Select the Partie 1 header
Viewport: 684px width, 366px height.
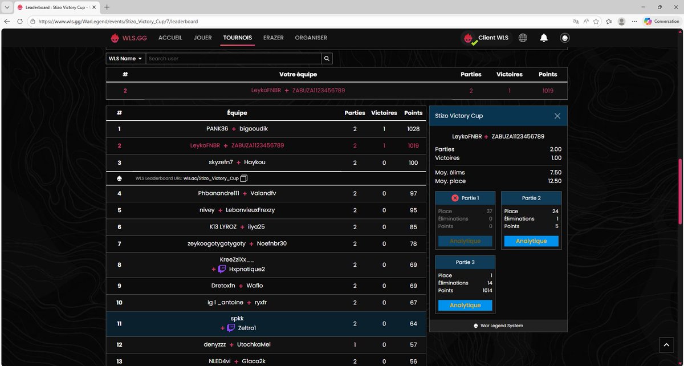[x=465, y=198]
